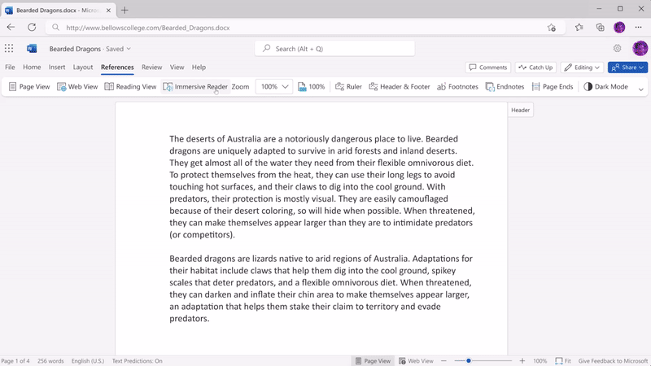Launch Immersive Reader
The width and height of the screenshot is (651, 366).
pos(195,87)
